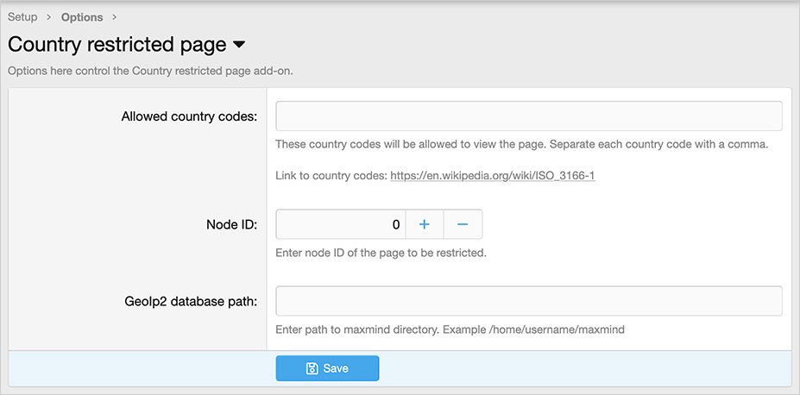Go to the Setup breadcrumb

(x=22, y=17)
